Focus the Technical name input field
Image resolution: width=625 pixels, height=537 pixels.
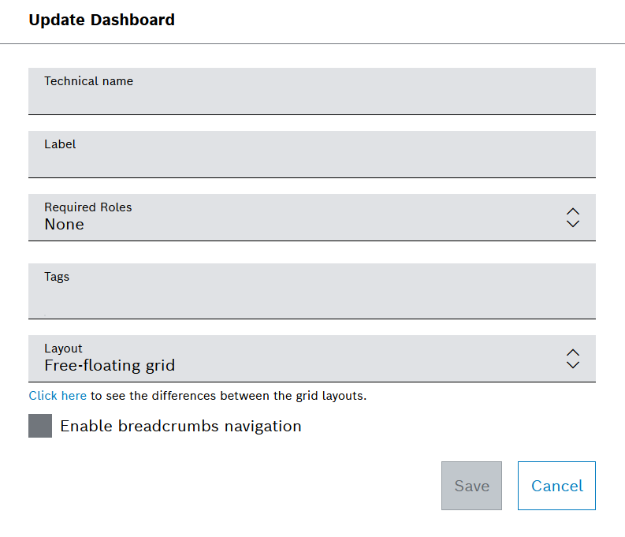[x=311, y=99]
